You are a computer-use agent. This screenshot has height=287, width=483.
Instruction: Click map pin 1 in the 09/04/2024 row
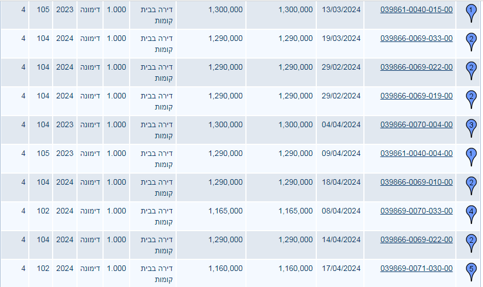[471, 155]
